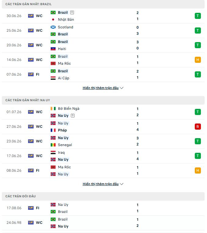207x233 pixels.
Task: Click the Bờ Biển Ngà team name
Action: pyautogui.click(x=69, y=109)
